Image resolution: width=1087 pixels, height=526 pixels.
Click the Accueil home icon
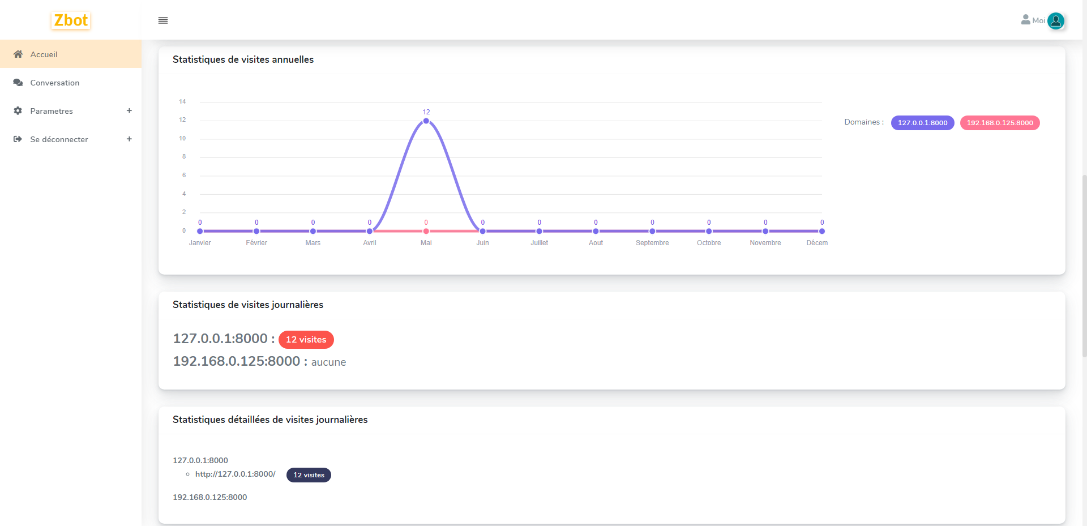[x=18, y=54]
